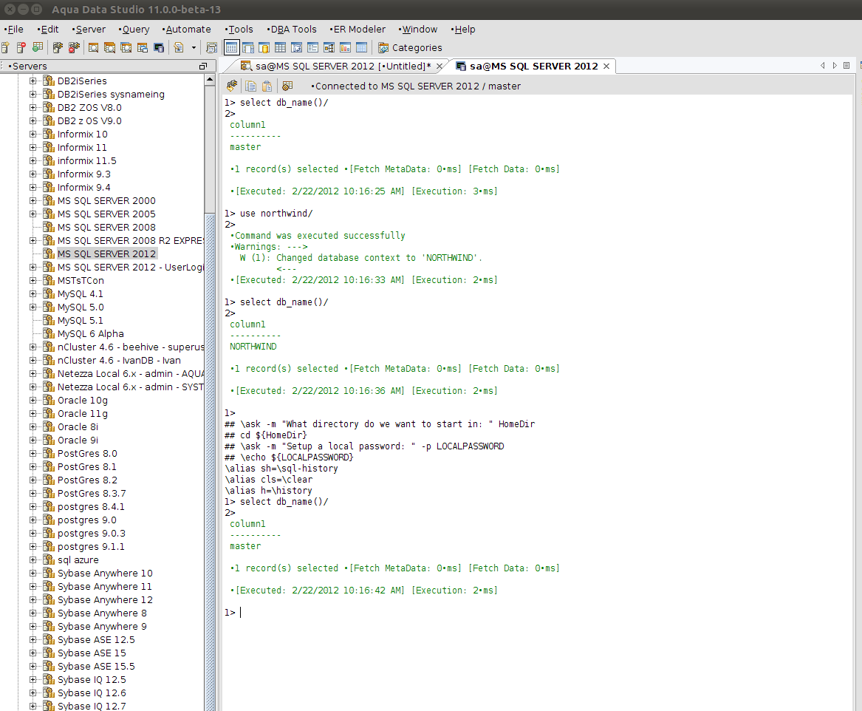Click the highlighted grid view toolbar icon
The width and height of the screenshot is (862, 711).
231,48
